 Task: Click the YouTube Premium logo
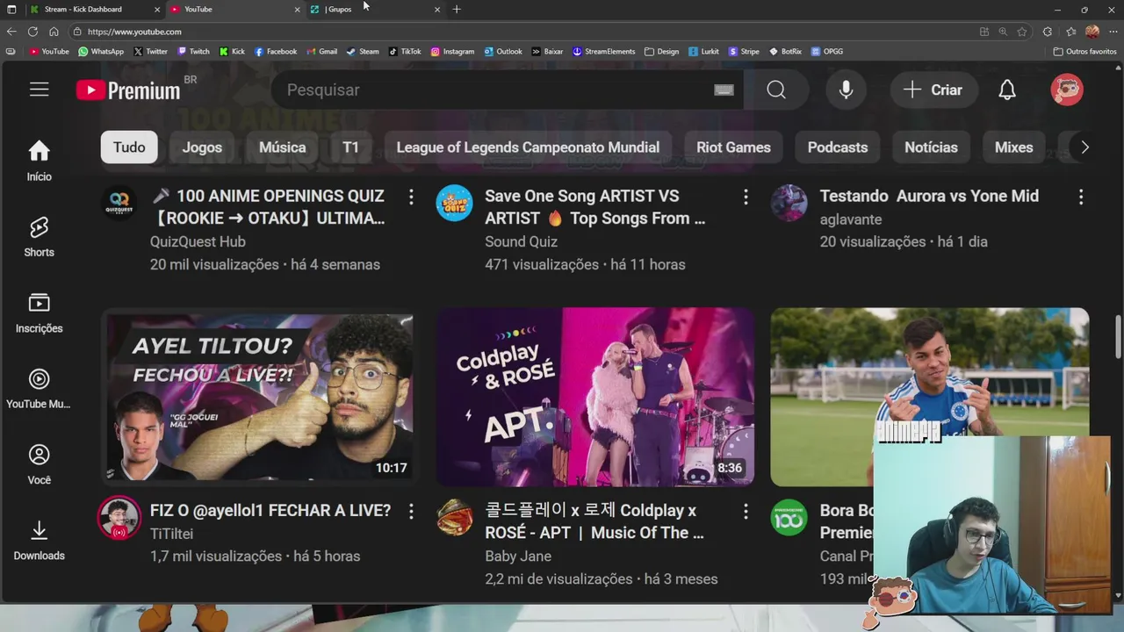pyautogui.click(x=128, y=90)
